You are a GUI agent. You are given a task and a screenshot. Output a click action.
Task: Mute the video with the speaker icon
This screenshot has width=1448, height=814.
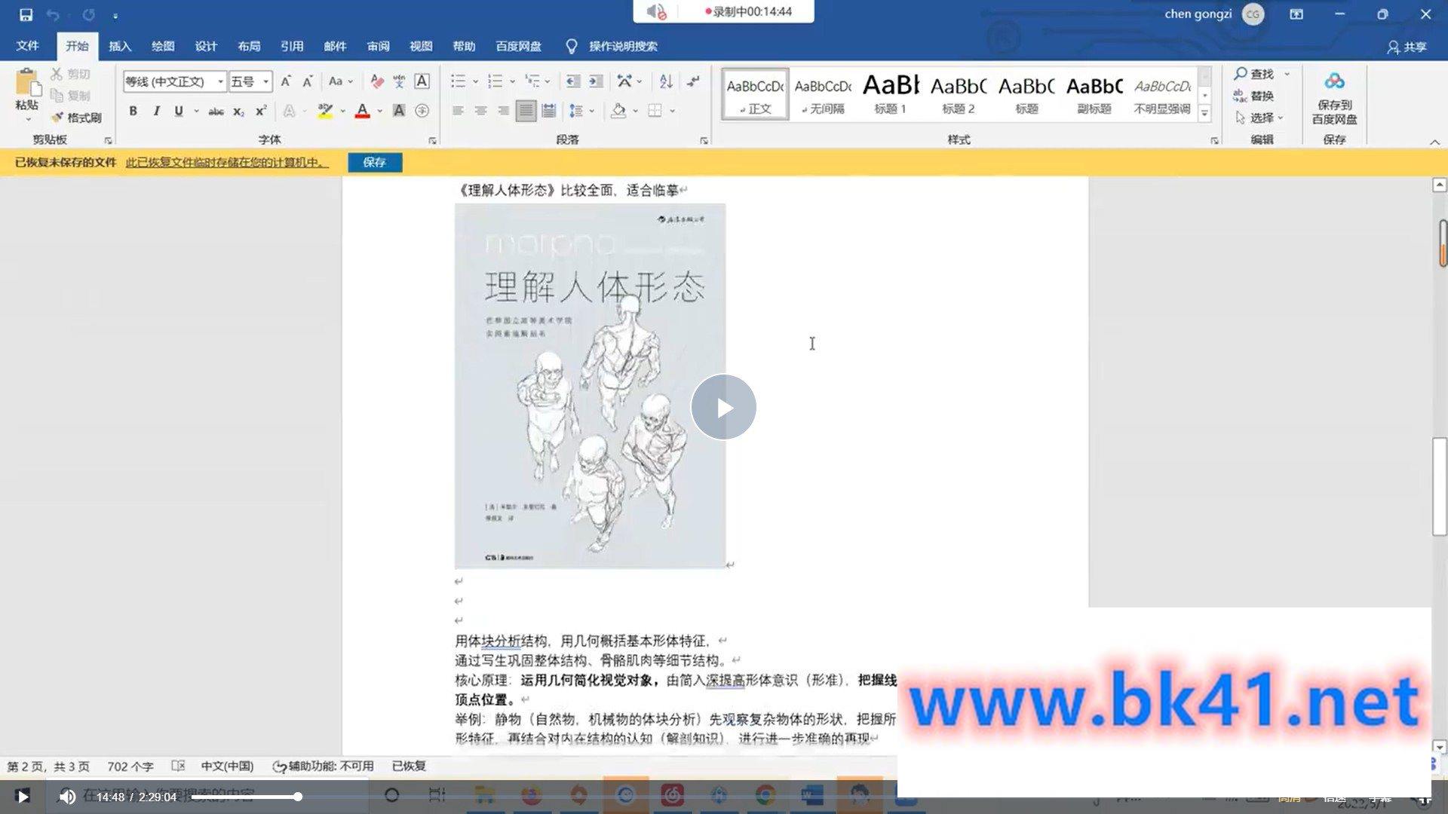[x=67, y=797]
